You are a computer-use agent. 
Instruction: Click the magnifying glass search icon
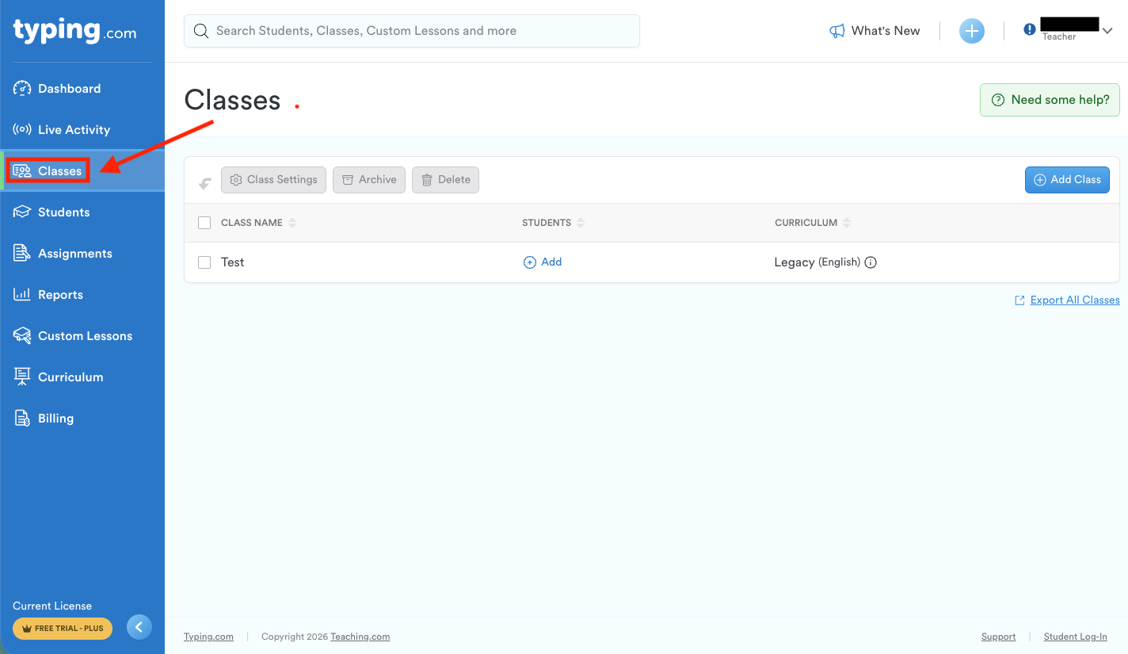201,31
